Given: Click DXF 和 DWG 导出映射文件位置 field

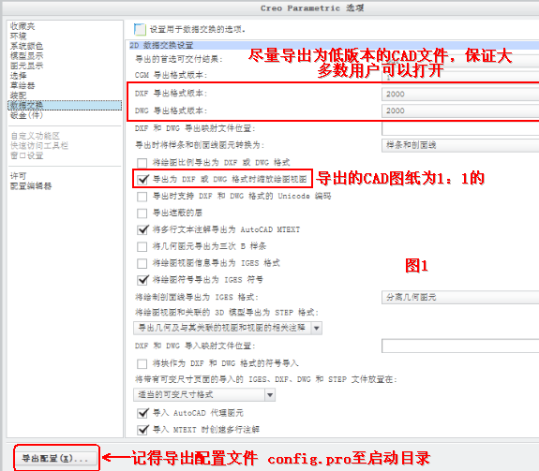Looking at the screenshot, I should point(460,129).
